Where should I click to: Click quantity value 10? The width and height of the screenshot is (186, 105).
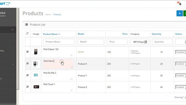pyautogui.click(x=162, y=52)
